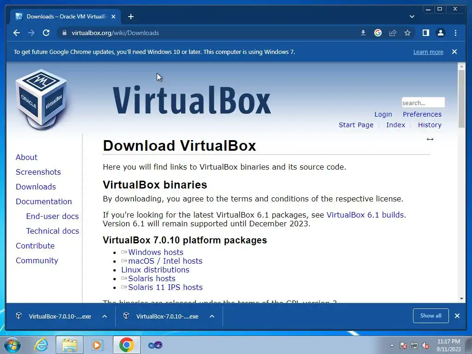Image resolution: width=472 pixels, height=354 pixels.
Task: Bookmark this page with the star
Action: tap(407, 33)
